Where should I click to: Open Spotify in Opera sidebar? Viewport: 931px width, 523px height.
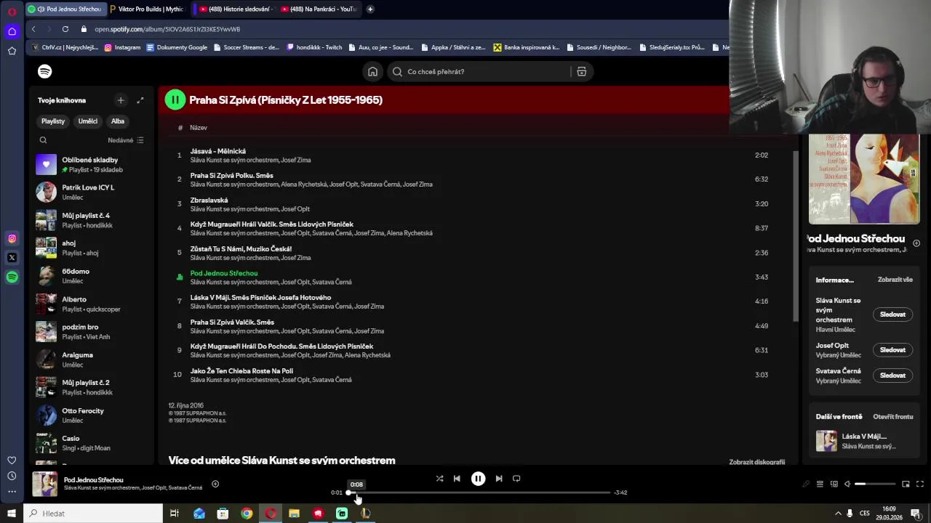[x=12, y=277]
